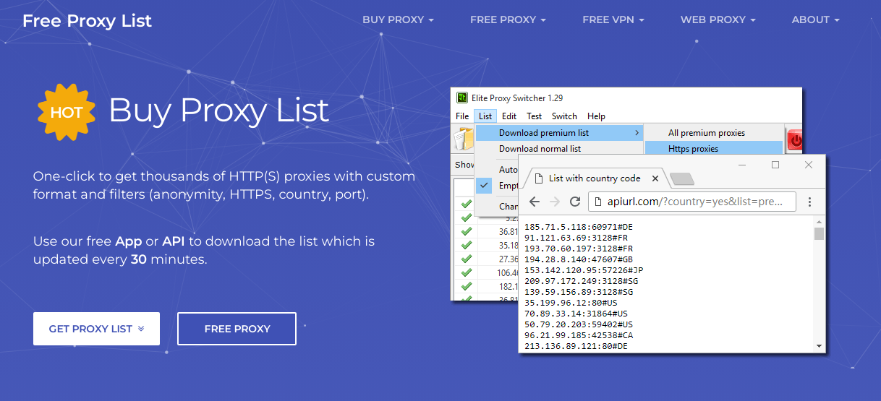
Task: Click the green check beside 35.18 row
Action: pyautogui.click(x=467, y=245)
